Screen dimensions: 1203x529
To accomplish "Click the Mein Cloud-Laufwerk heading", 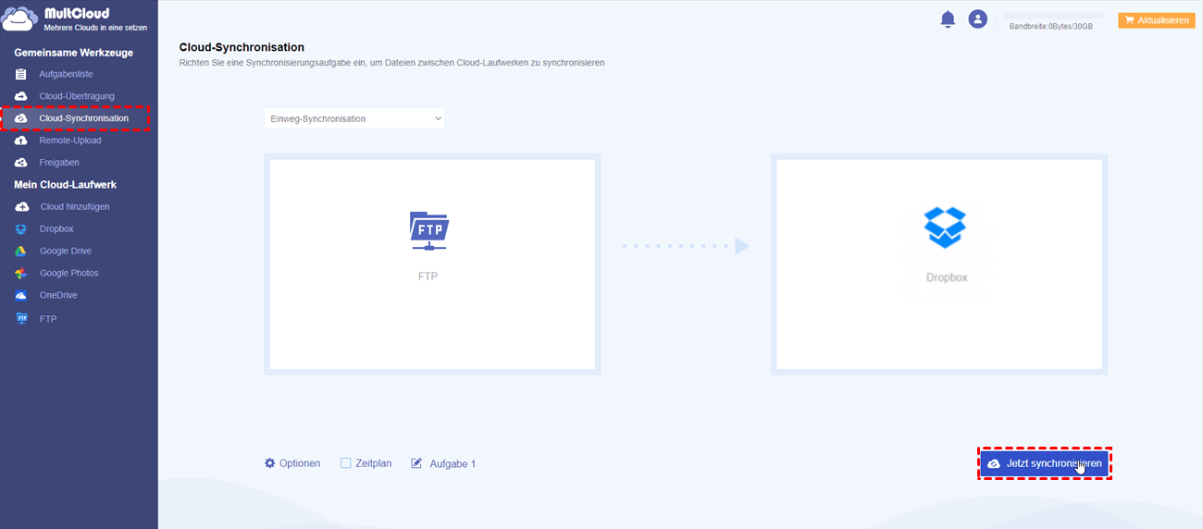I will [65, 185].
